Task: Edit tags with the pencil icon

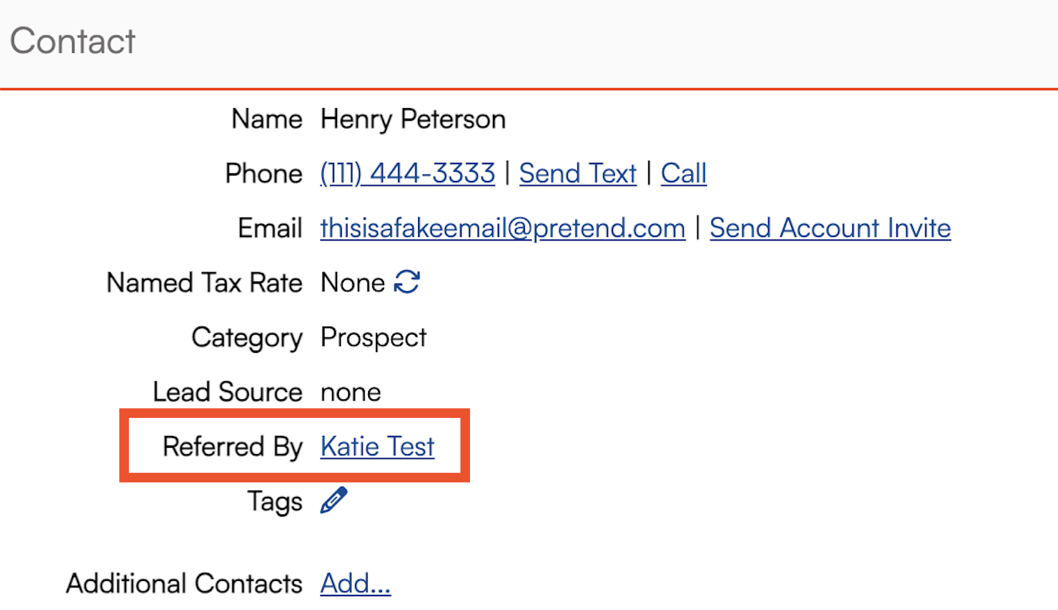Action: pos(333,500)
